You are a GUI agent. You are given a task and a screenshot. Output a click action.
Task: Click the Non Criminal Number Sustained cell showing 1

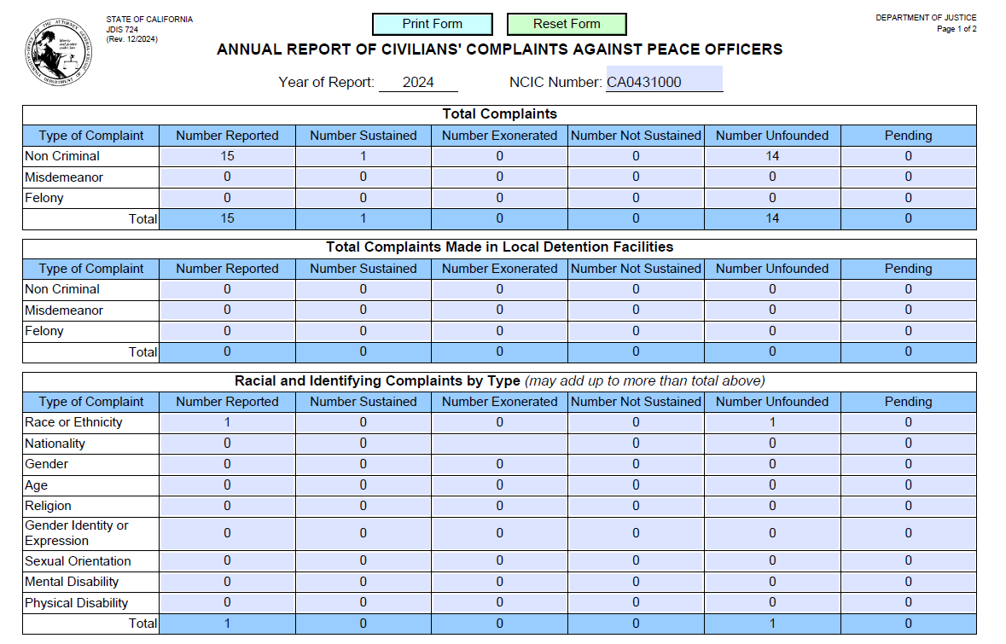click(x=363, y=156)
